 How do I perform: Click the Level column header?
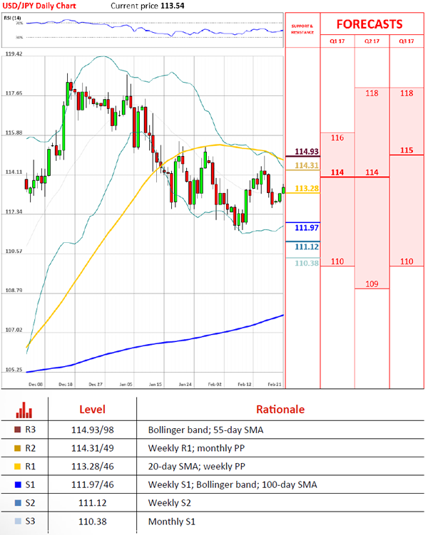(92, 409)
